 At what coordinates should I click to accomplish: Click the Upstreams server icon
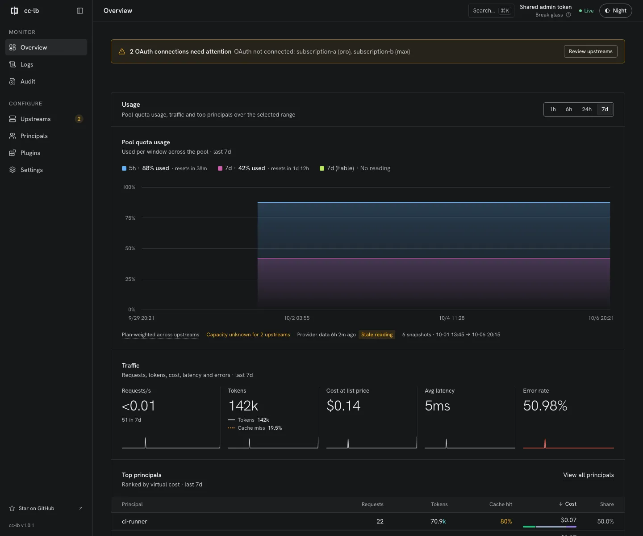[x=13, y=119]
